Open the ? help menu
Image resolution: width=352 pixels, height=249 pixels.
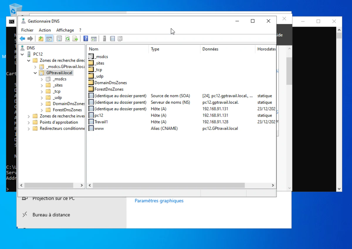click(x=80, y=30)
